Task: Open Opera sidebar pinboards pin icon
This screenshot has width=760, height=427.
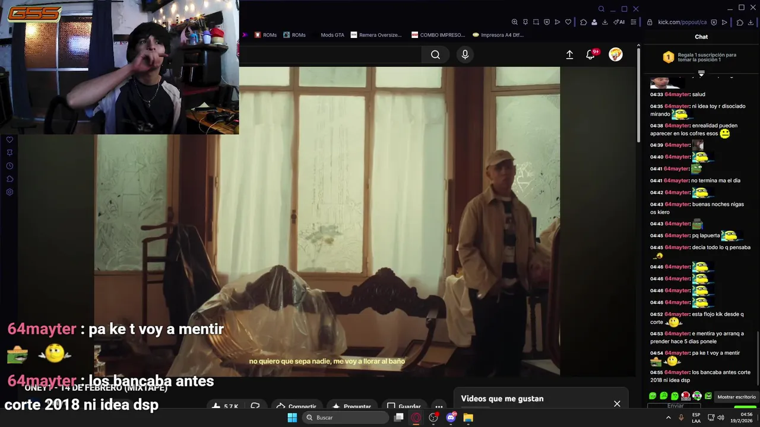Action: [x=9, y=153]
